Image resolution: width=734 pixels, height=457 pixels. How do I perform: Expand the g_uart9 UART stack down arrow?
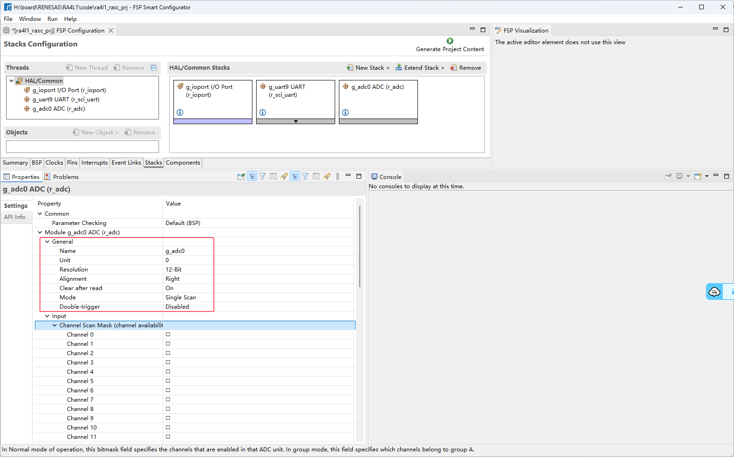[x=296, y=121]
